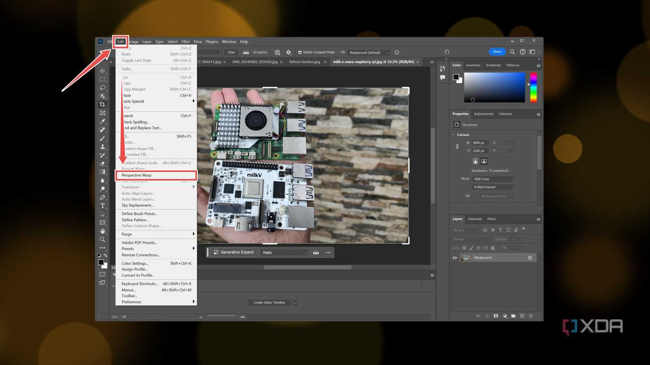Open the Ratio dropdown below canvas
This screenshot has height=365, width=650.
(x=285, y=253)
